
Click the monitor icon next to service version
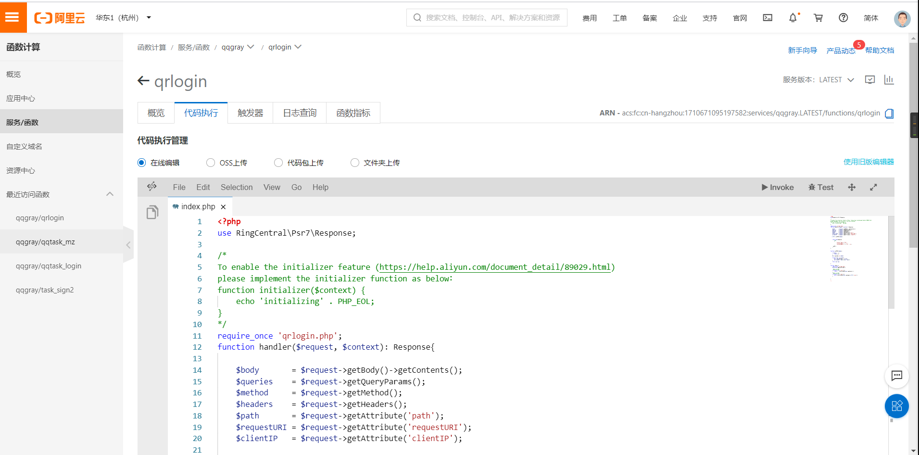[x=870, y=80]
